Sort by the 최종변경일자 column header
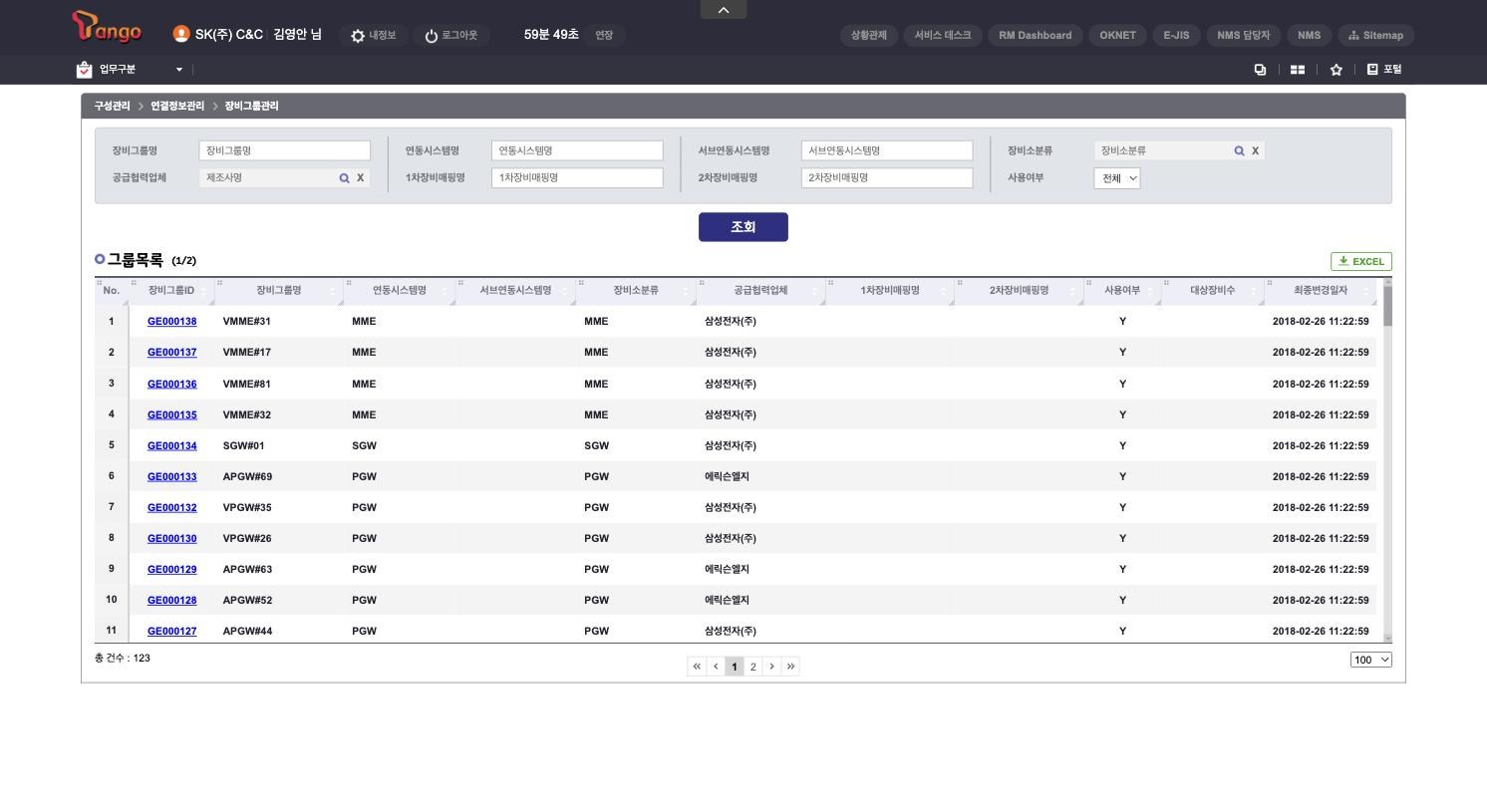1487x809 pixels. tap(1321, 291)
